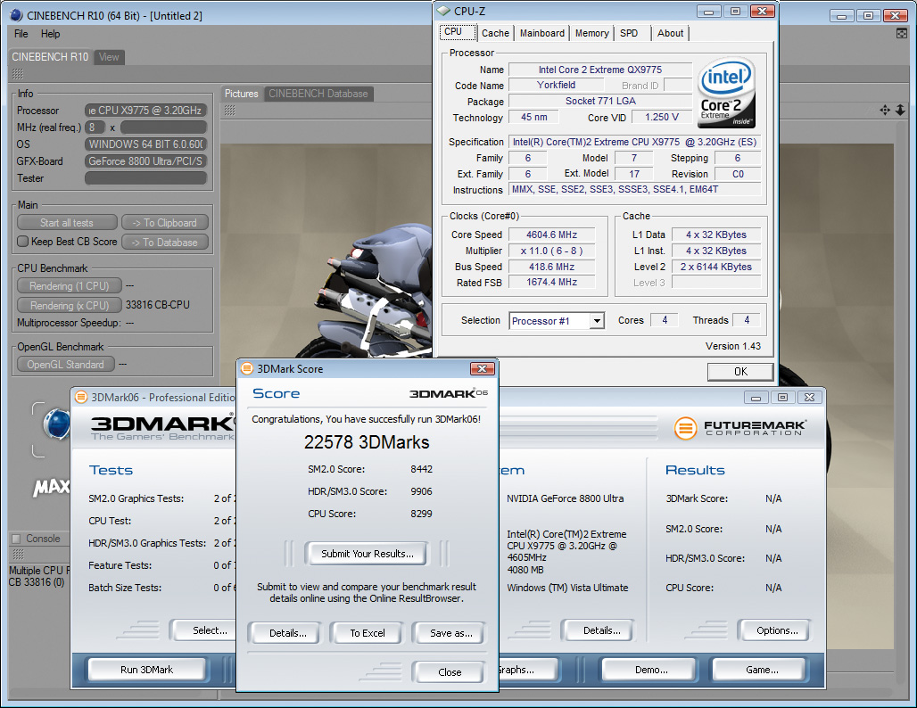
Task: Click the To Database button
Action: (165, 242)
